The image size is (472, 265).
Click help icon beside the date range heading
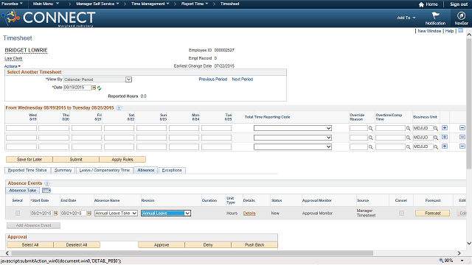click(x=119, y=108)
